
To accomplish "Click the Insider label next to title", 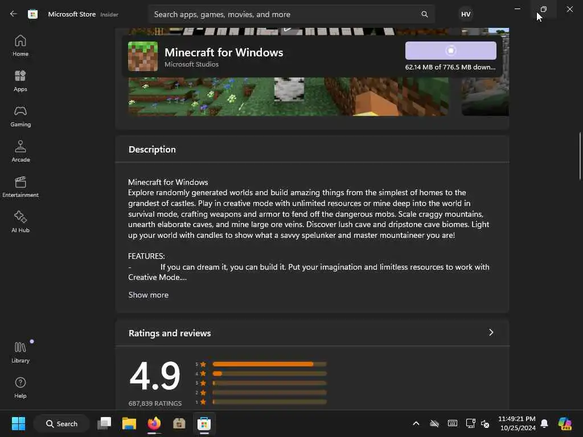I will click(109, 14).
